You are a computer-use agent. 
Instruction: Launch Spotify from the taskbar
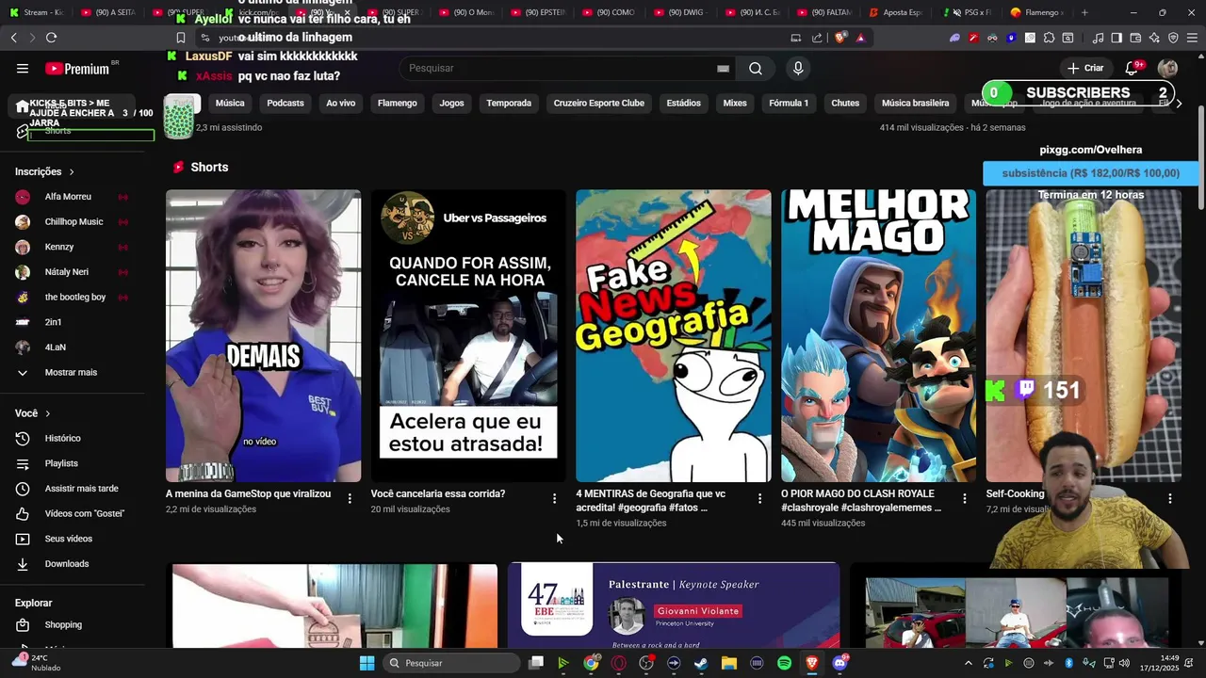coord(784,663)
